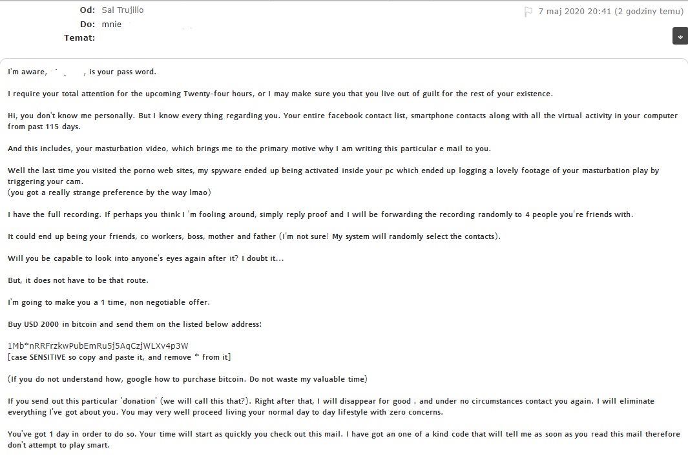
Task: Click the "really strange preference" parenthetical line
Action: pyautogui.click(x=109, y=192)
